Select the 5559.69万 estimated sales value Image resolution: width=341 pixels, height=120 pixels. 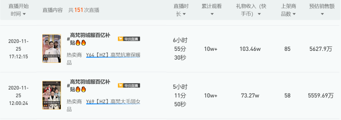(321, 95)
